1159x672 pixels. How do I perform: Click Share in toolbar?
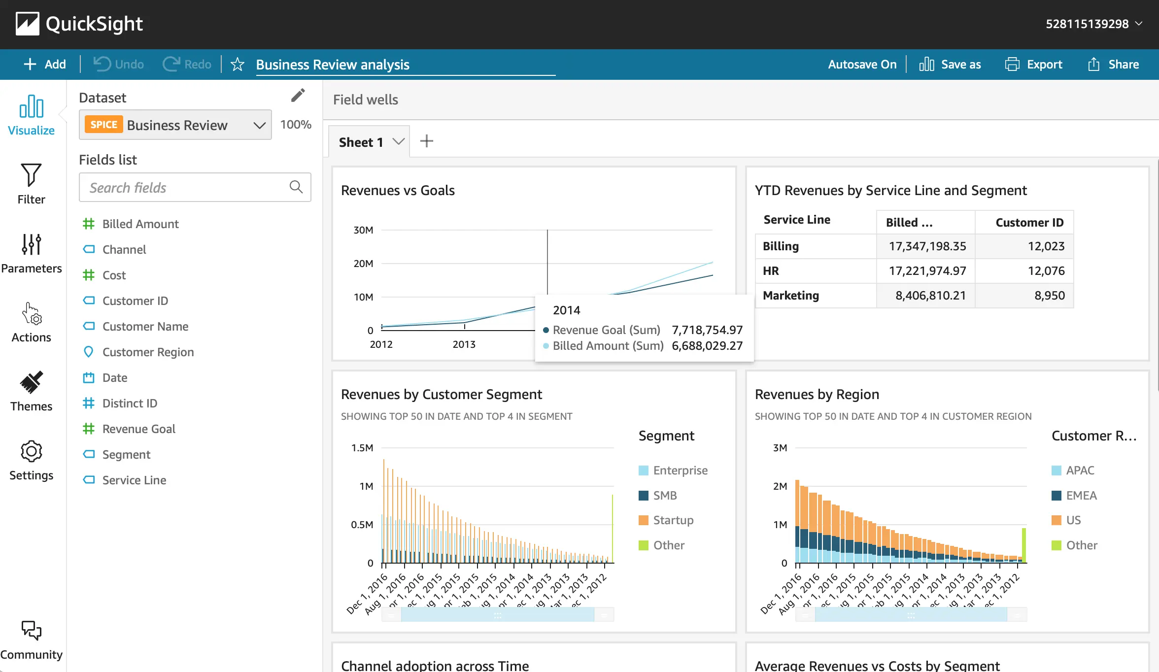[x=1113, y=64]
